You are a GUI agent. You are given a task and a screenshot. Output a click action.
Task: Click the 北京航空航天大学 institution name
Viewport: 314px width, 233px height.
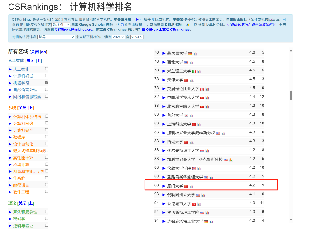(x=183, y=106)
